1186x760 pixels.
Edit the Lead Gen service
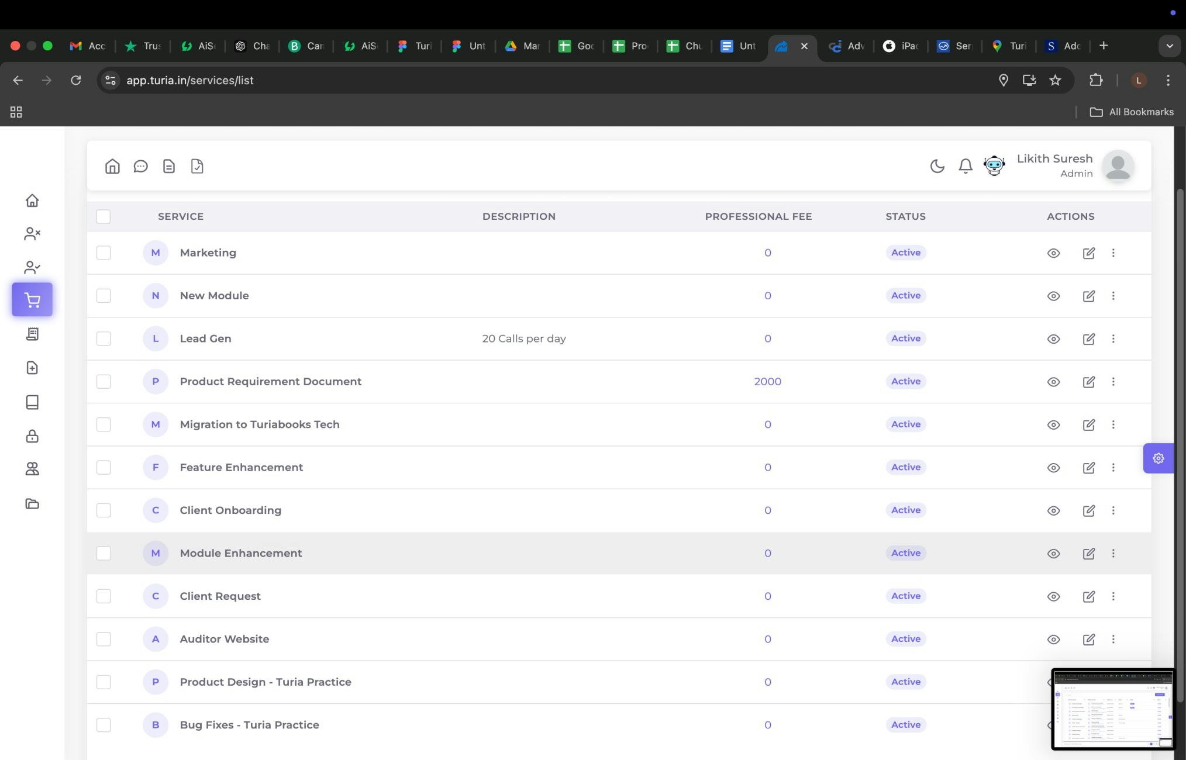[1088, 338]
